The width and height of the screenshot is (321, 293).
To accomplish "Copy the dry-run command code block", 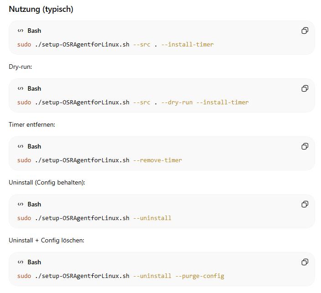I will pyautogui.click(x=305, y=88).
